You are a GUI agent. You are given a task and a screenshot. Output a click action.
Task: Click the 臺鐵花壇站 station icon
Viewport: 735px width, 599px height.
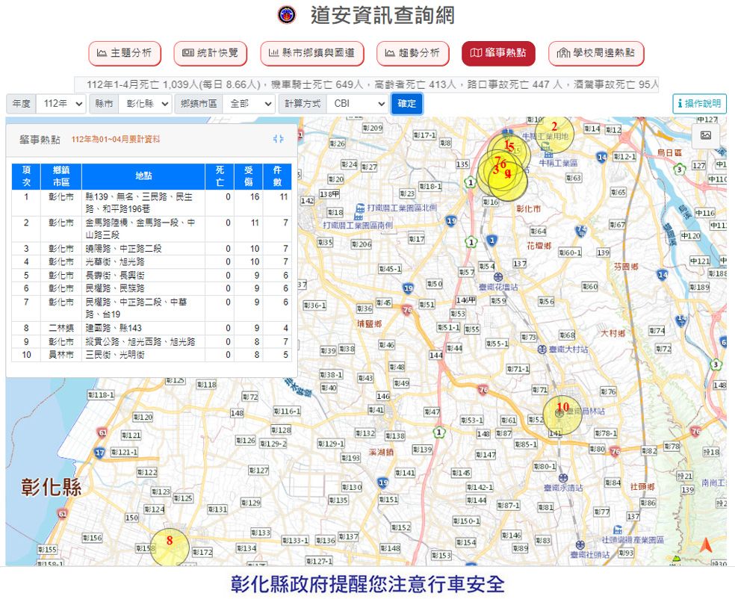point(498,276)
